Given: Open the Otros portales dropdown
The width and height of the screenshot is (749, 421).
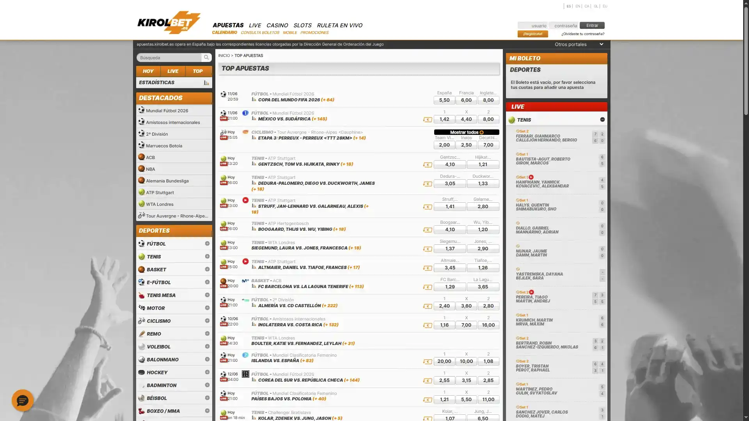Looking at the screenshot, I should 579,44.
